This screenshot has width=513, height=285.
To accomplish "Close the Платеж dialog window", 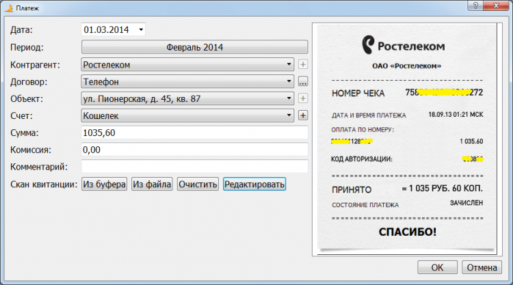I will pyautogui.click(x=496, y=5).
